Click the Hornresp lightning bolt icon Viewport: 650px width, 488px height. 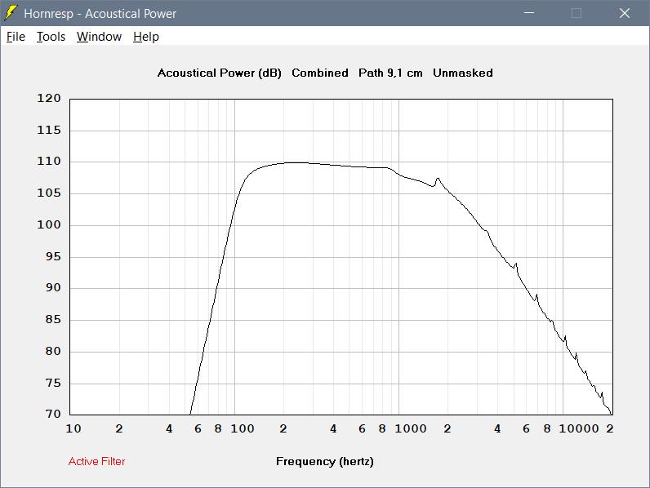click(x=11, y=13)
